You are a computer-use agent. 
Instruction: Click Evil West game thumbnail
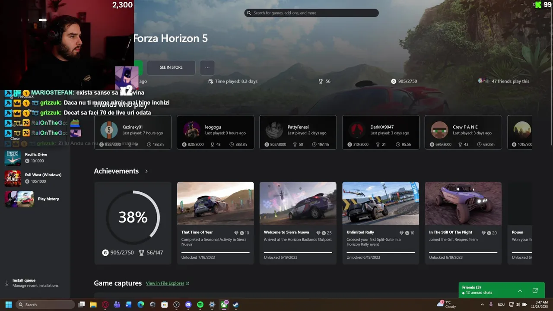coord(13,178)
